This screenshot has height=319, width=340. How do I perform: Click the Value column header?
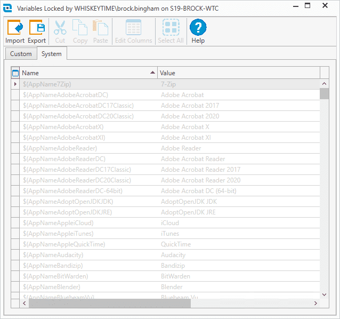click(x=239, y=73)
